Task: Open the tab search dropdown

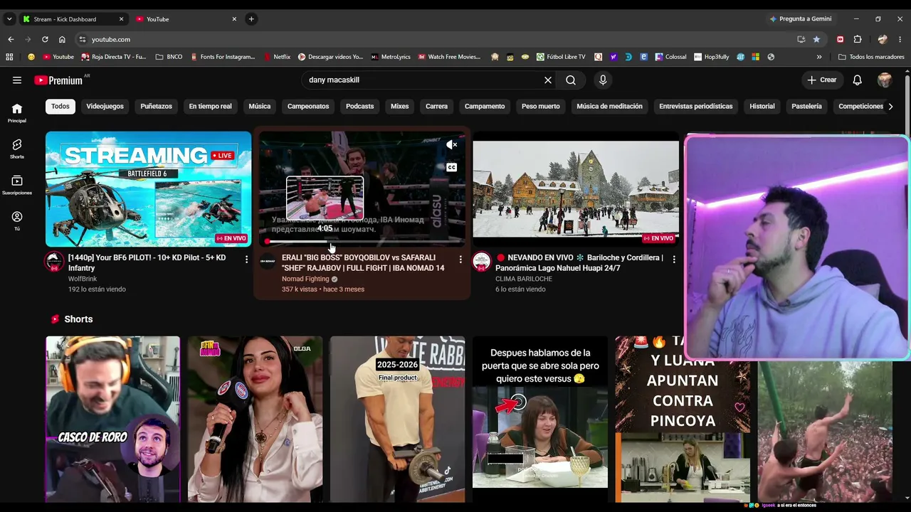Action: pos(9,19)
